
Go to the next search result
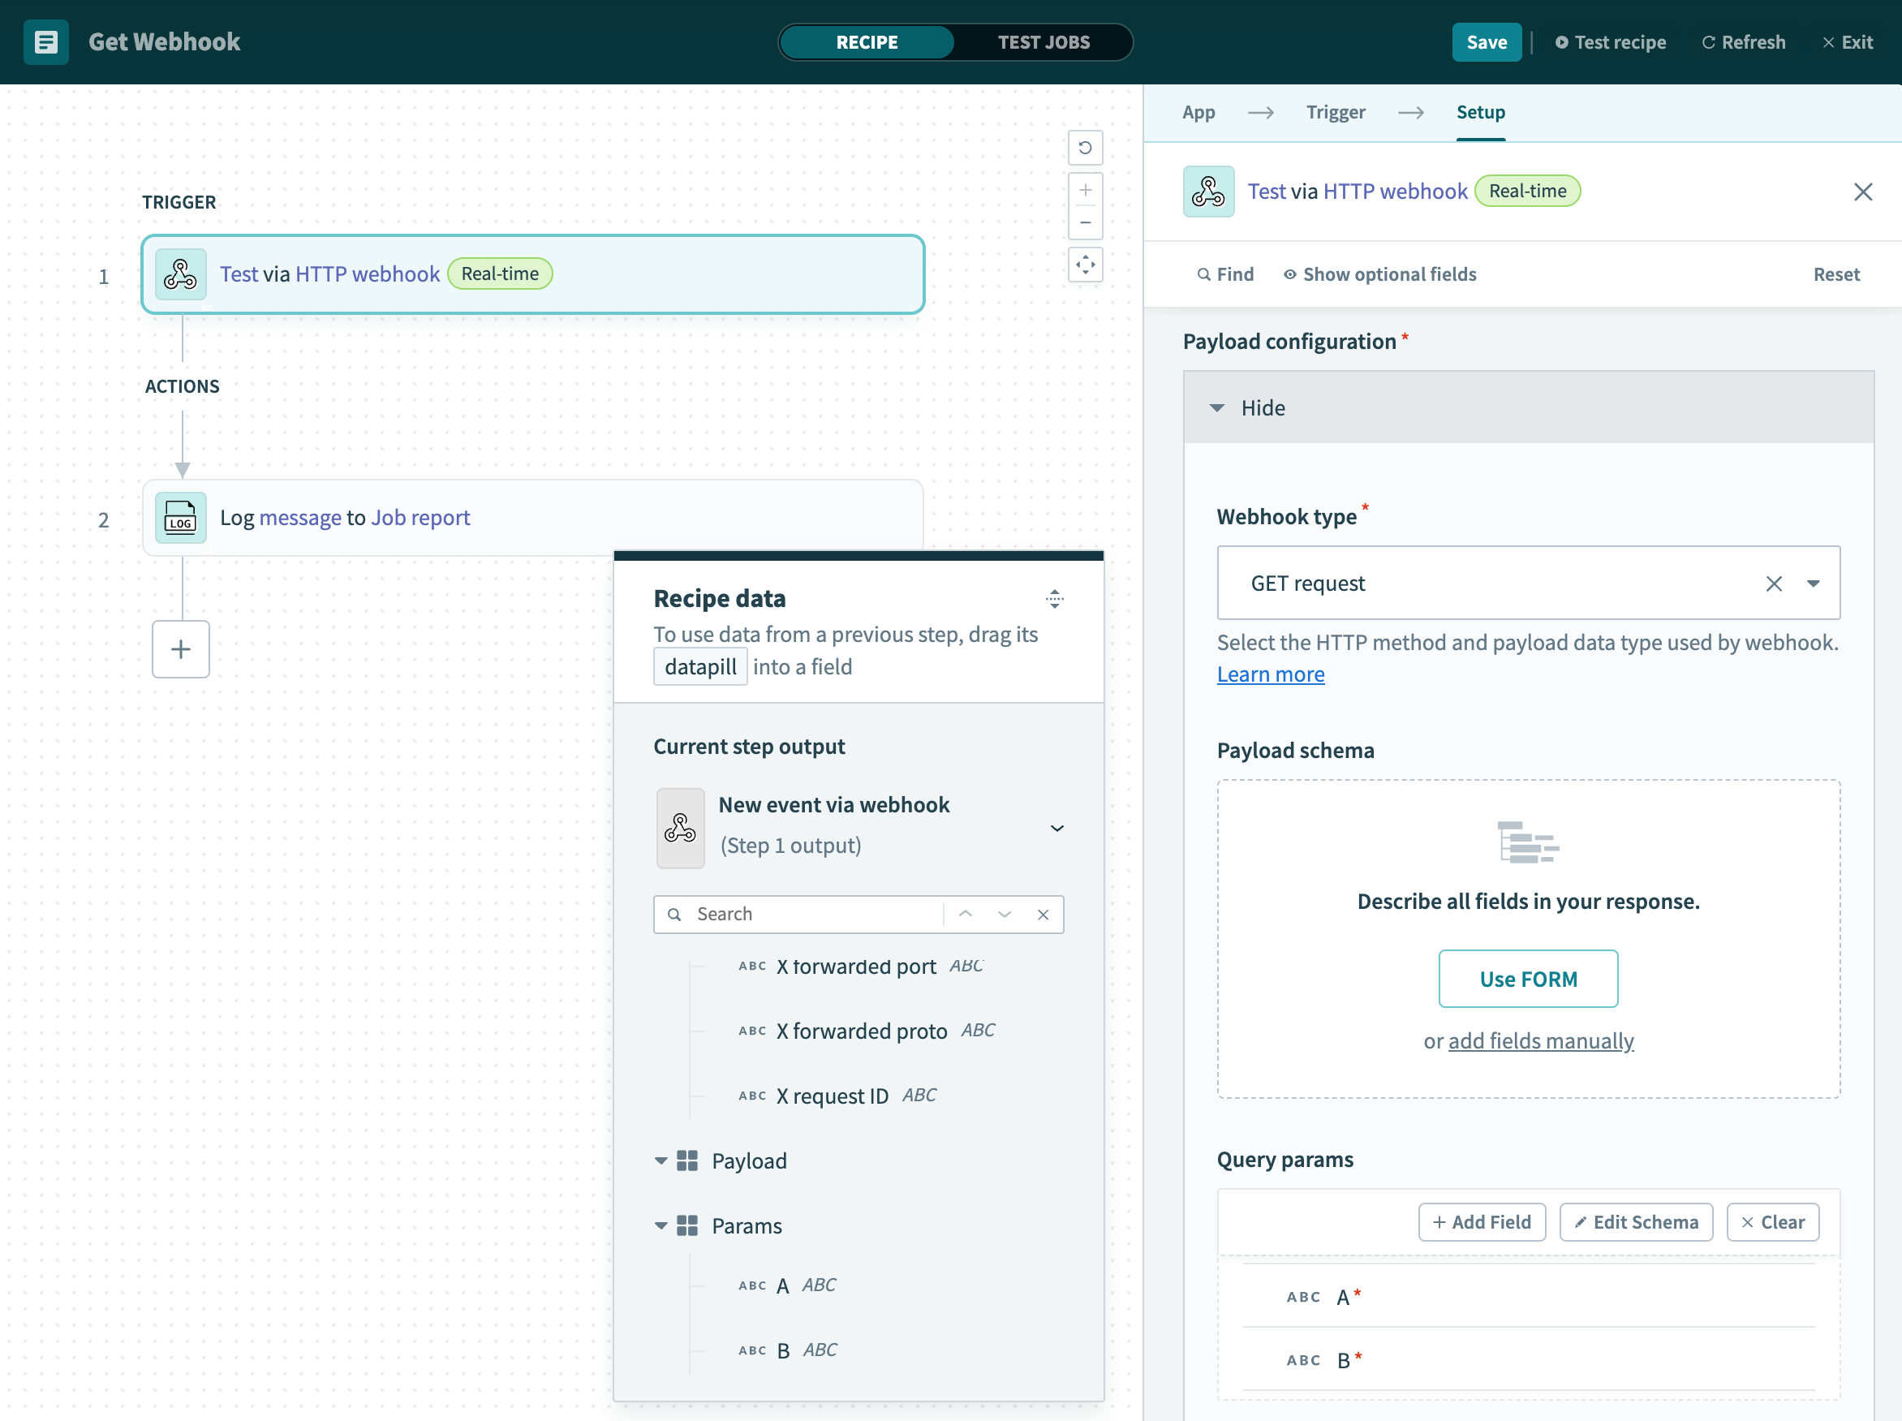[x=1005, y=915]
